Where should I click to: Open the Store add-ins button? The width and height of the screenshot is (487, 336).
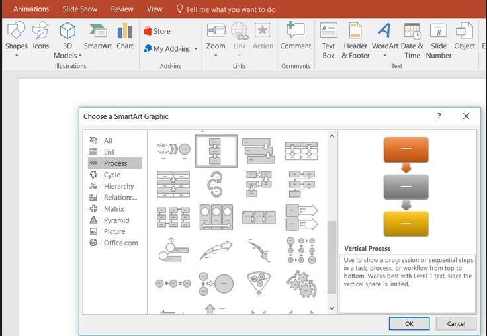pyautogui.click(x=157, y=31)
